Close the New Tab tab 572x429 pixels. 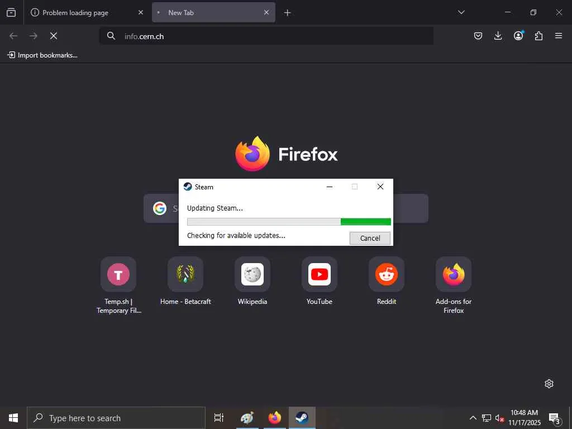(266, 12)
